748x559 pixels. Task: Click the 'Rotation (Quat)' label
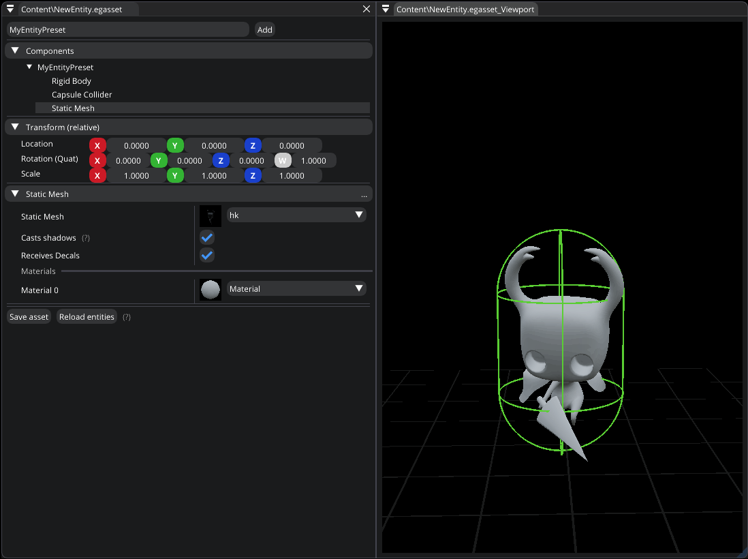click(x=50, y=159)
